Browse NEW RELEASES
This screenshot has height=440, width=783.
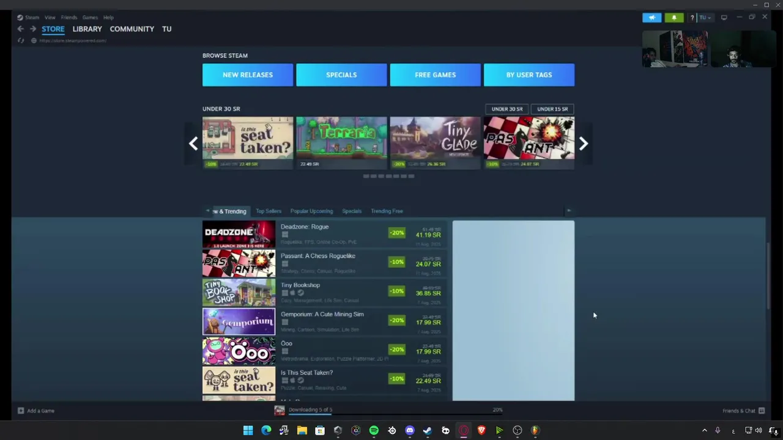click(248, 75)
